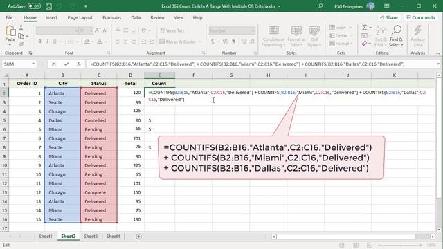Click the Format Painter brush icon

point(21,44)
